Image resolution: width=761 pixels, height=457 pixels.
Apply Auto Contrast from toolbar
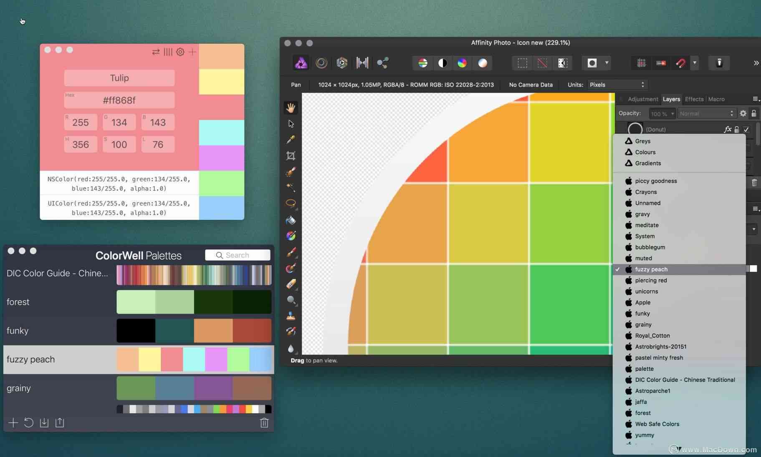click(443, 63)
